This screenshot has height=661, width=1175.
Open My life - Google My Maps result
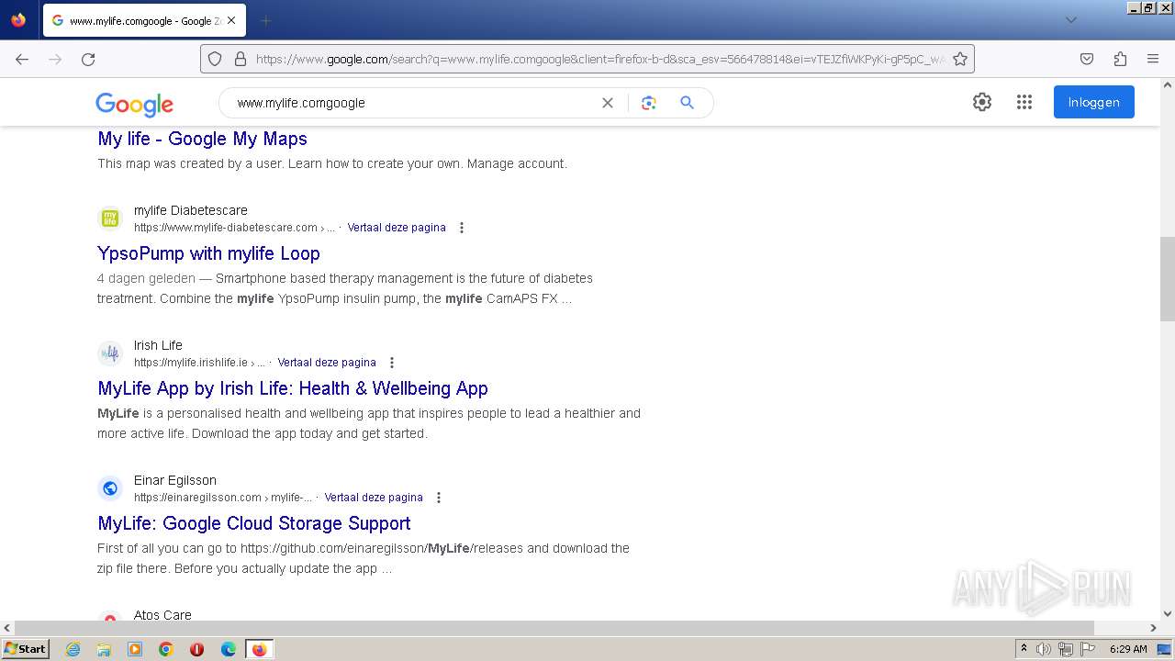(202, 139)
